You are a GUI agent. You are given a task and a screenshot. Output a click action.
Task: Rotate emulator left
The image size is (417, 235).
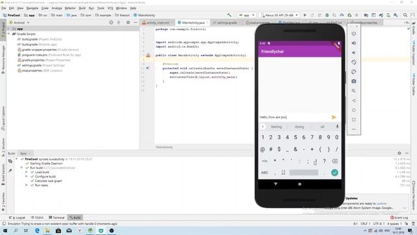(354, 63)
